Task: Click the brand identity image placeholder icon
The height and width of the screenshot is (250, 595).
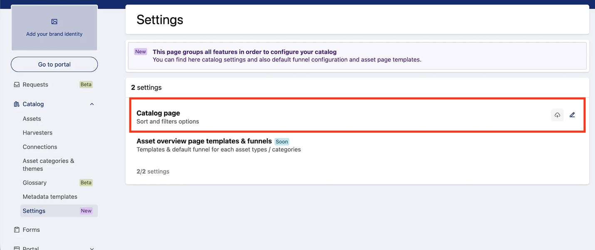Action: pos(54,22)
